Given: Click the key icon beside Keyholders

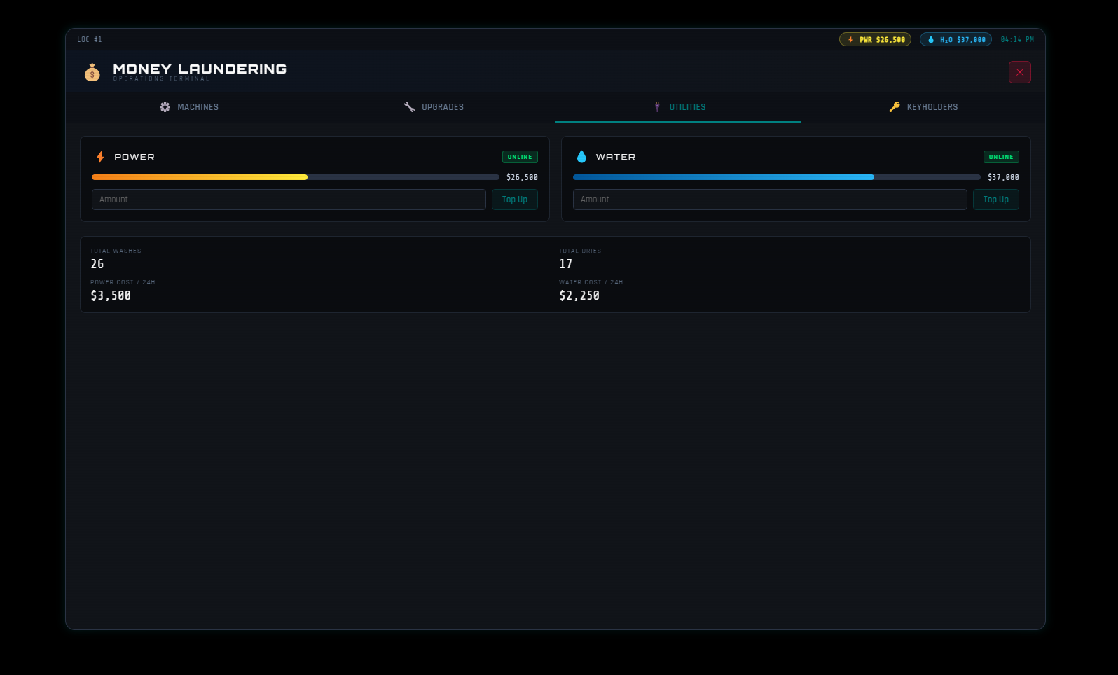Looking at the screenshot, I should coord(895,107).
